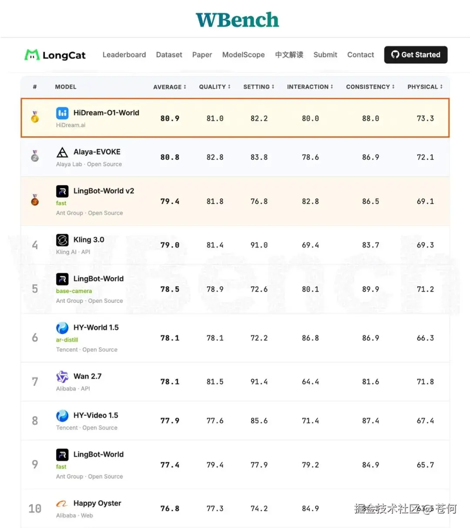The height and width of the screenshot is (528, 470).
Task: Go to the ModelScope menu link
Action: (x=243, y=55)
